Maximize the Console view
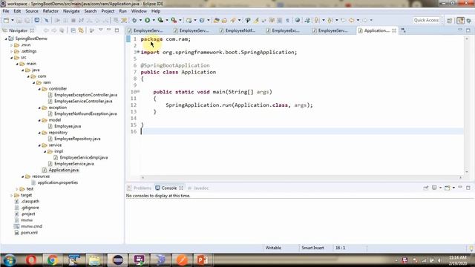Viewport: 475px width, 267px height. (468, 188)
